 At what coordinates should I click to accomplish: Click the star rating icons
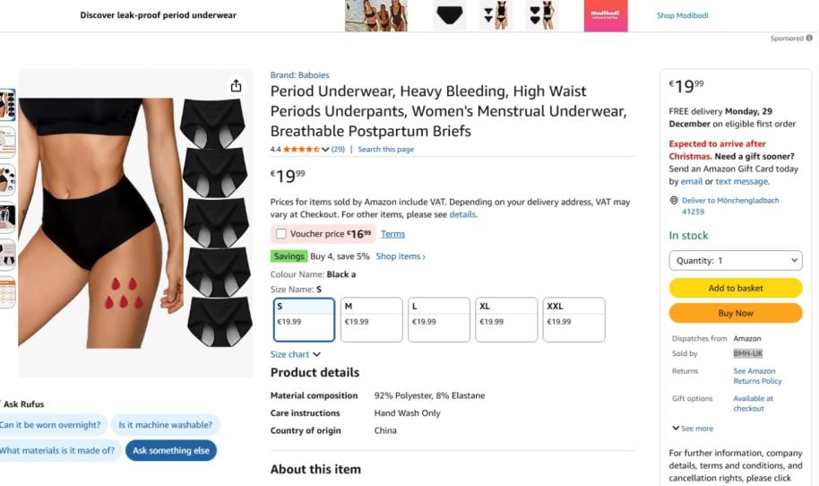[x=301, y=150]
